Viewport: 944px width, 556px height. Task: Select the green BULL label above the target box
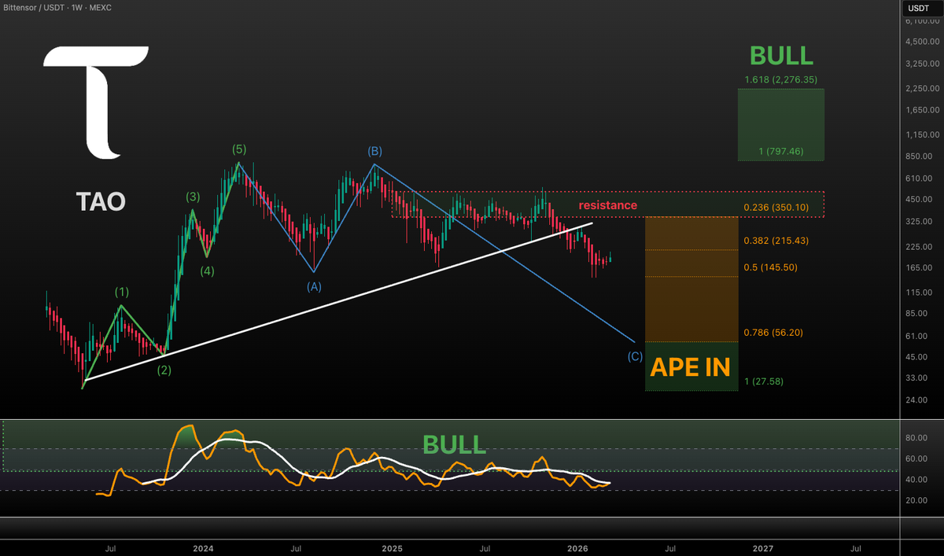click(x=781, y=55)
